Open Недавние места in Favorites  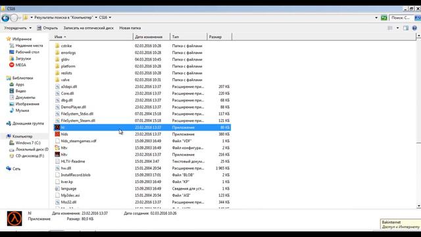pyautogui.click(x=26, y=45)
